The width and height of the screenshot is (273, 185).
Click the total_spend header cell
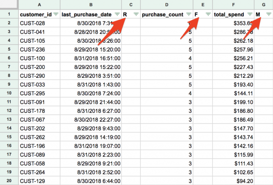point(233,14)
